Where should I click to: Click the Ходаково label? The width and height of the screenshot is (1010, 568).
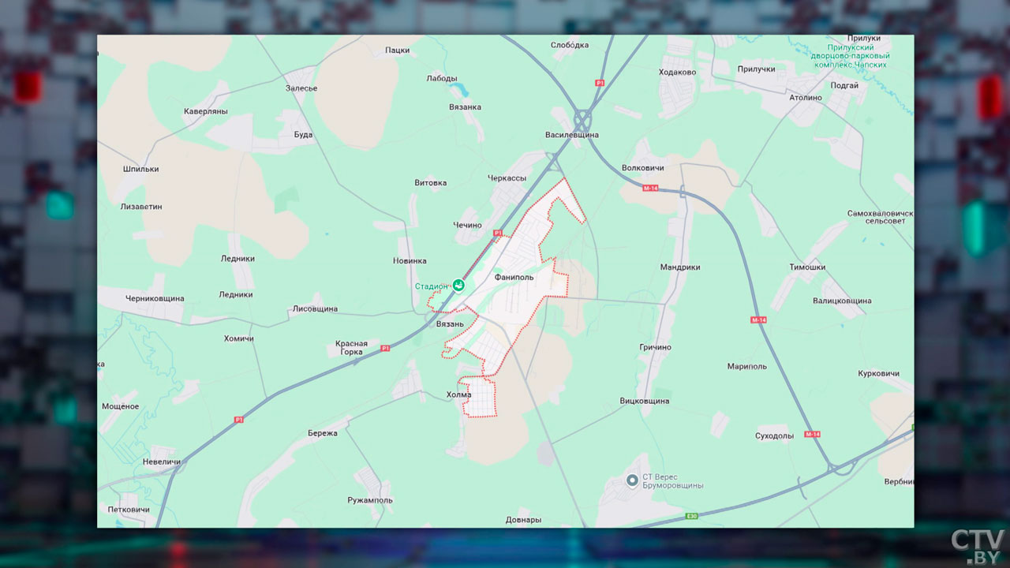(678, 72)
